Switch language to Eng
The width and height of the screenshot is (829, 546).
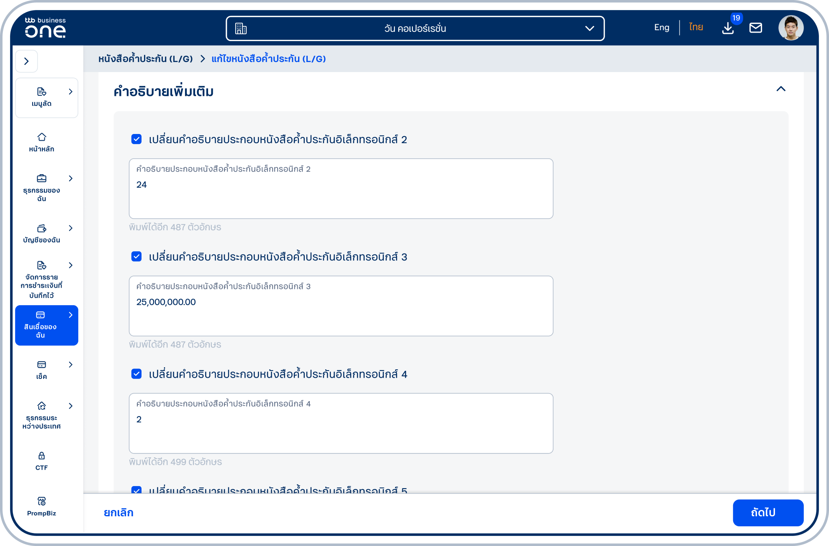click(662, 27)
